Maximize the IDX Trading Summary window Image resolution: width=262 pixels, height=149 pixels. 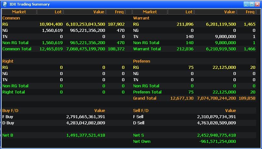252,4
